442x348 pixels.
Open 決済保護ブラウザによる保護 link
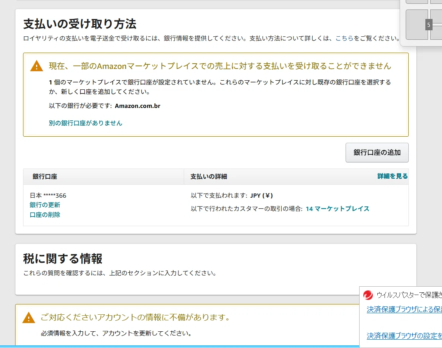click(x=404, y=309)
